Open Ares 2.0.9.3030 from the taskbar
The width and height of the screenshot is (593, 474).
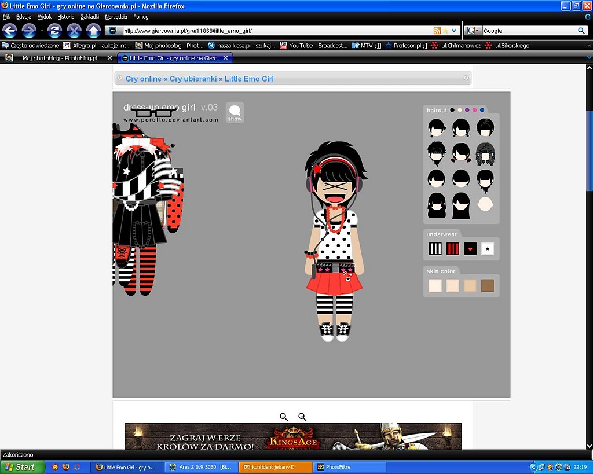pos(202,467)
